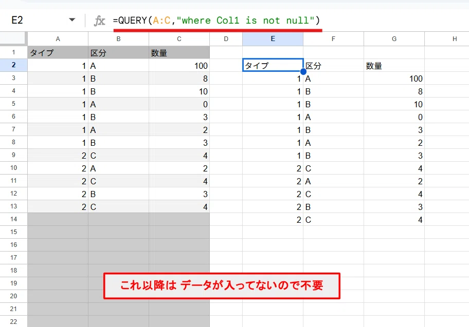Viewport: 469px width, 327px height.
Task: Click cell A1 containing タイプ
Action: pyautogui.click(x=58, y=52)
